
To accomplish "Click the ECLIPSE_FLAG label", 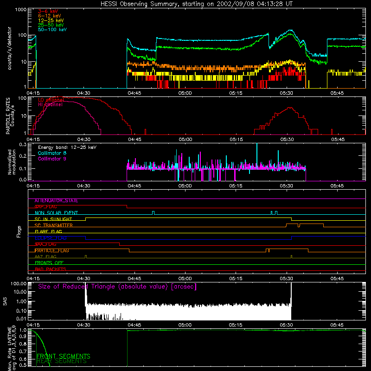I will tap(51, 238).
